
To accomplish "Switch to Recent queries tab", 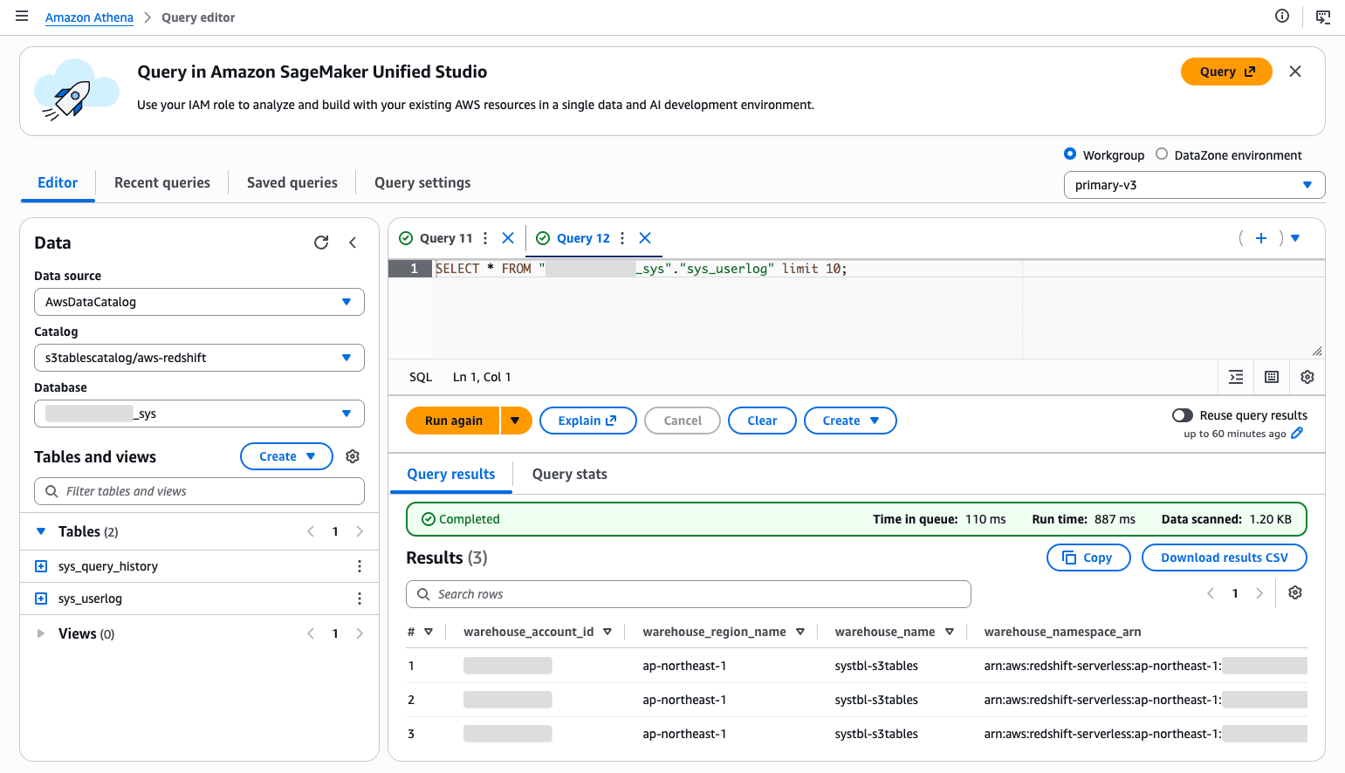I will pos(162,182).
